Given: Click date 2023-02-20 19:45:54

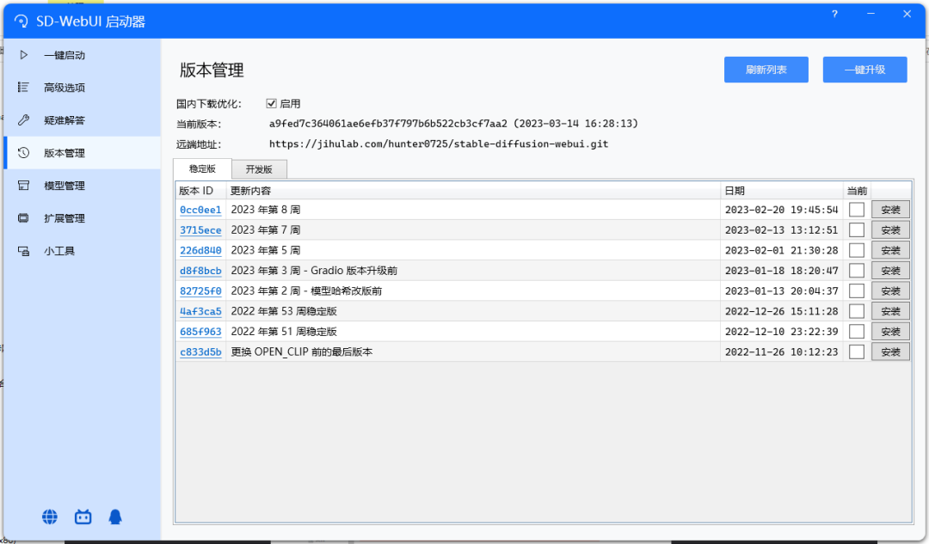Looking at the screenshot, I should coord(781,210).
